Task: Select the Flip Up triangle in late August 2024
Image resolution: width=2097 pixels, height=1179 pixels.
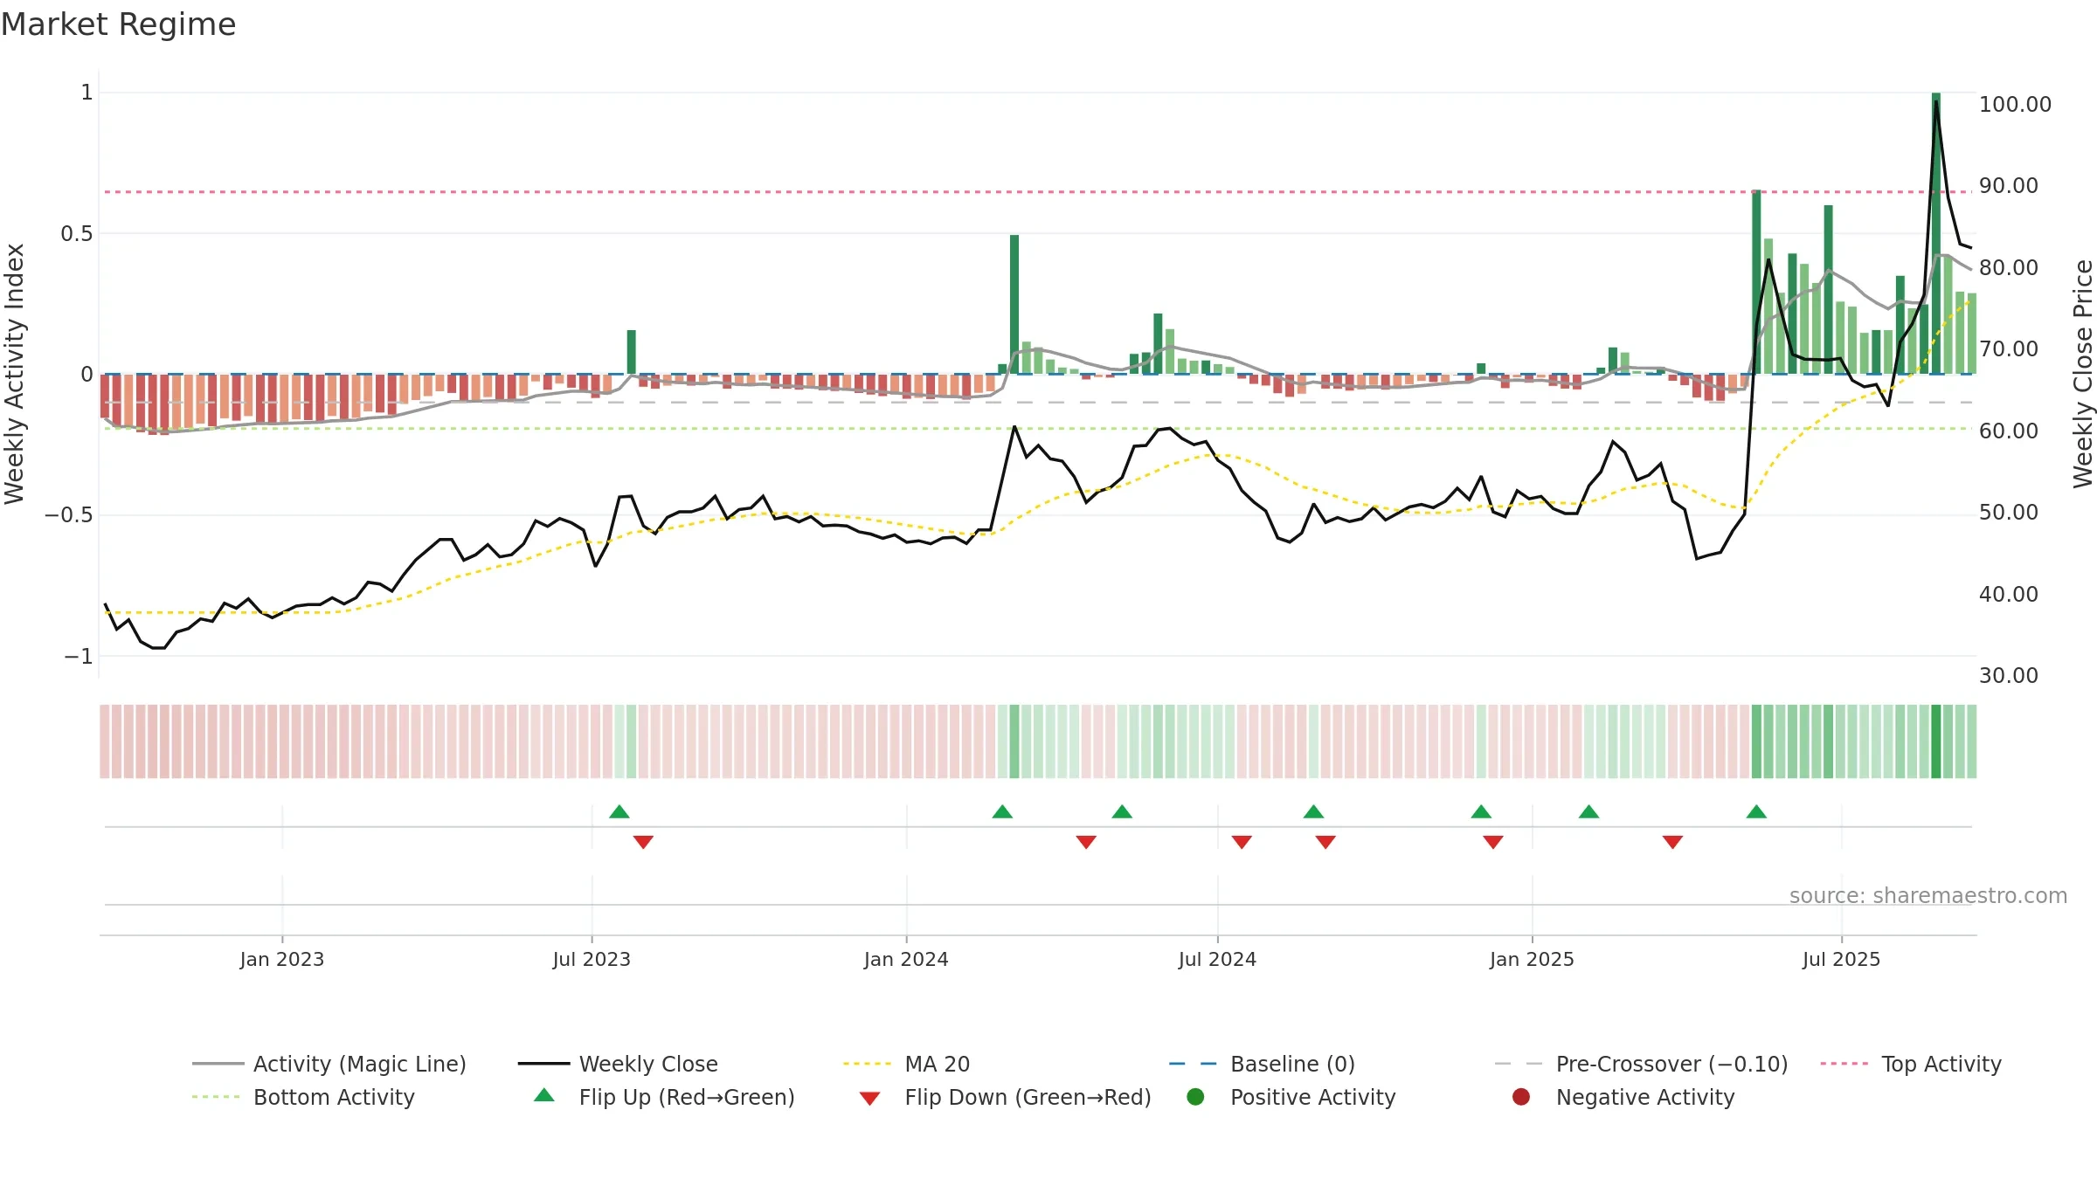Action: 1313,812
